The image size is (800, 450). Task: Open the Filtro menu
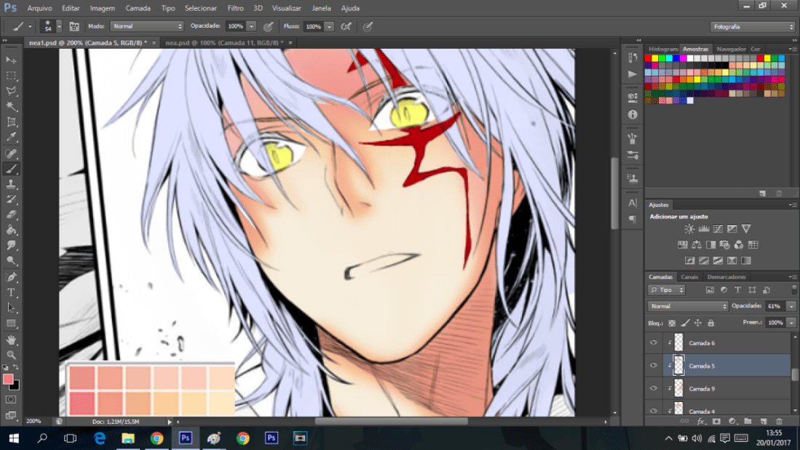click(235, 8)
